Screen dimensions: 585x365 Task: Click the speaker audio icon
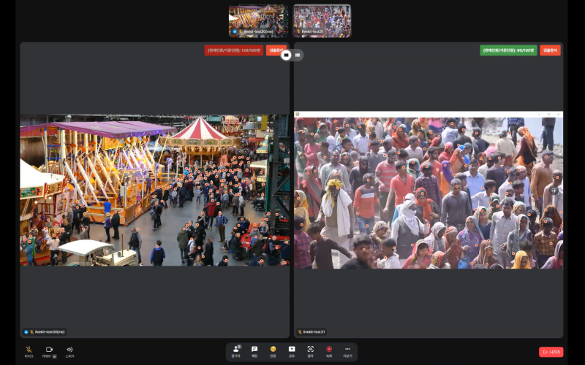[x=69, y=350]
